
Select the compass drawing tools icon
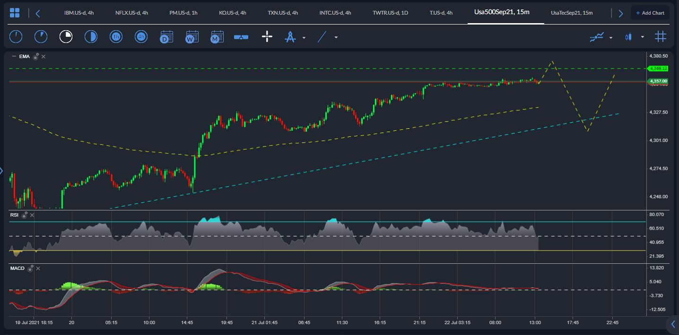tap(290, 37)
